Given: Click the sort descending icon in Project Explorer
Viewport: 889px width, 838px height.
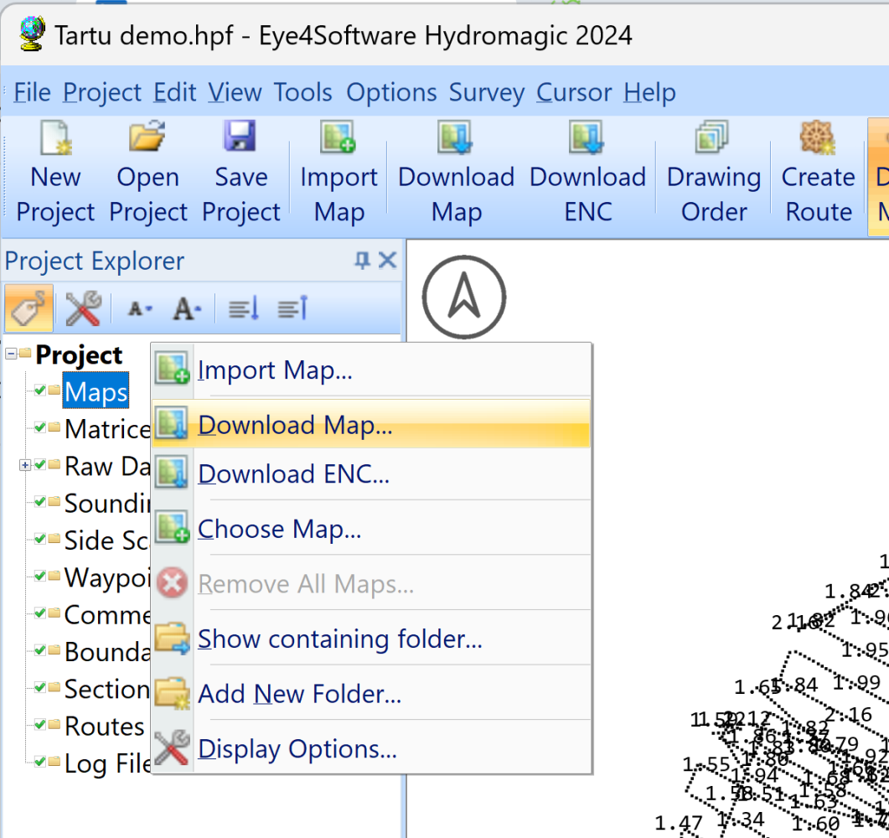Looking at the screenshot, I should (244, 309).
